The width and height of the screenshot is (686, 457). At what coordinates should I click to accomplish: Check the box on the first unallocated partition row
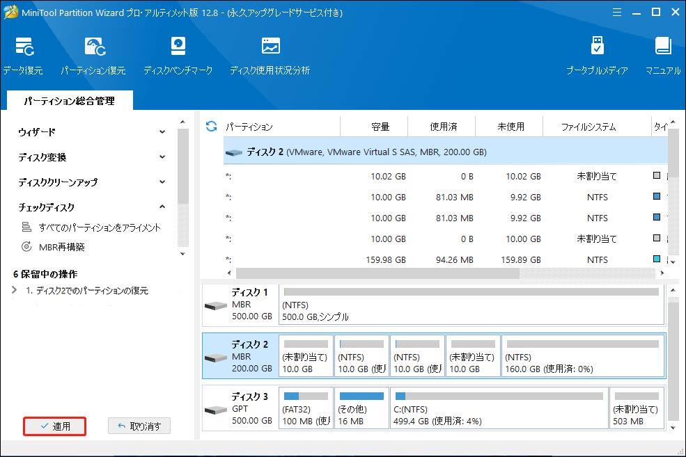pos(656,176)
